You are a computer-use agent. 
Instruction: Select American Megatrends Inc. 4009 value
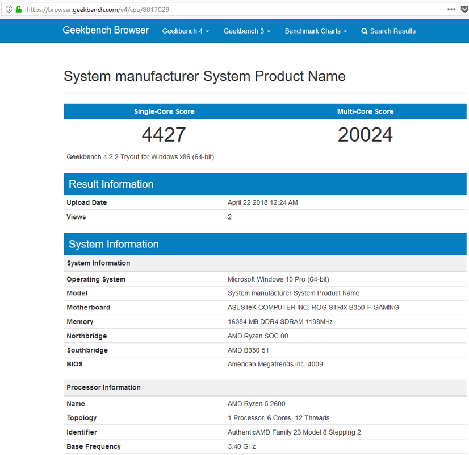275,364
